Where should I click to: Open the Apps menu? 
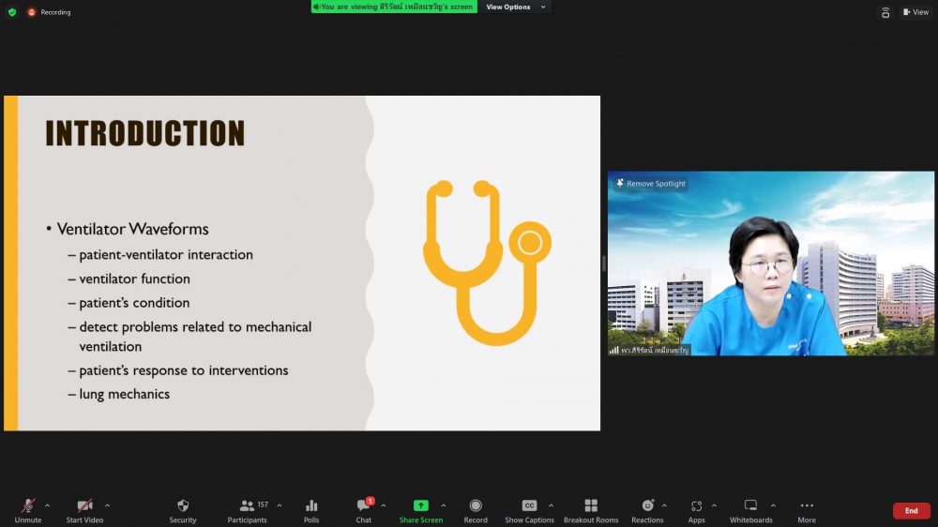point(696,506)
